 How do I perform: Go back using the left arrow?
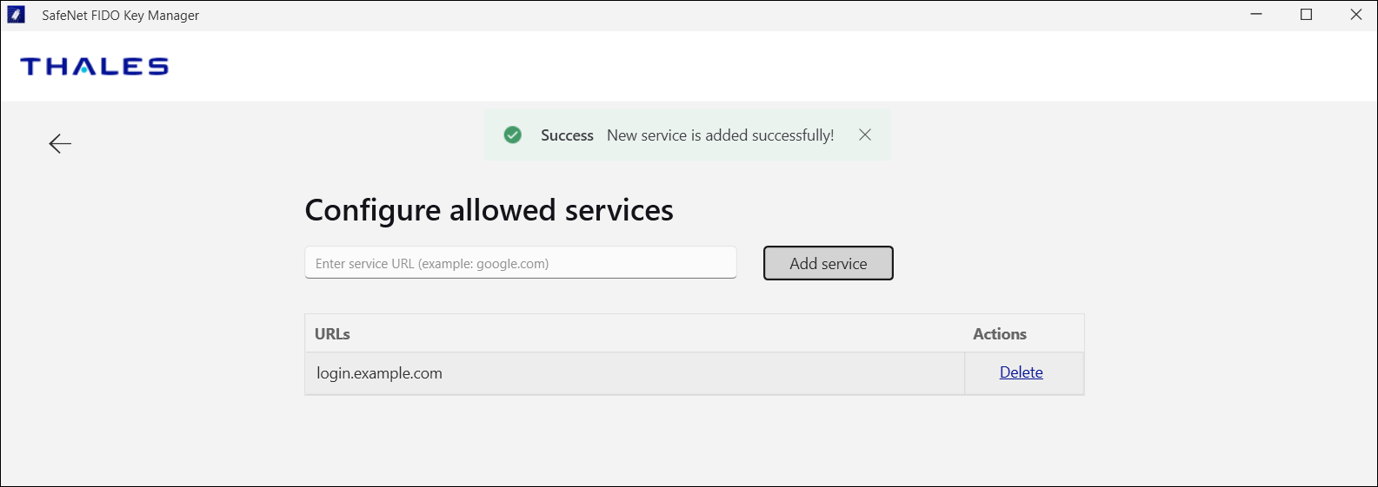[x=60, y=144]
